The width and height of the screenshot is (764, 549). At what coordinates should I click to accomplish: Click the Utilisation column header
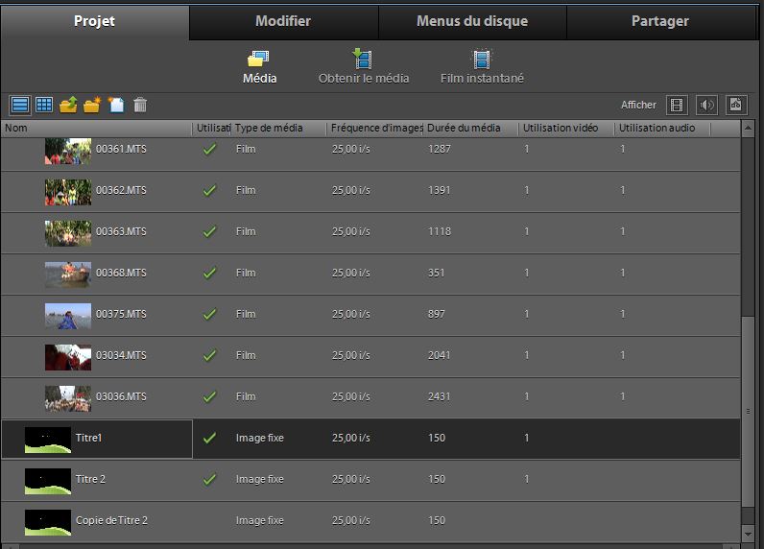[212, 128]
